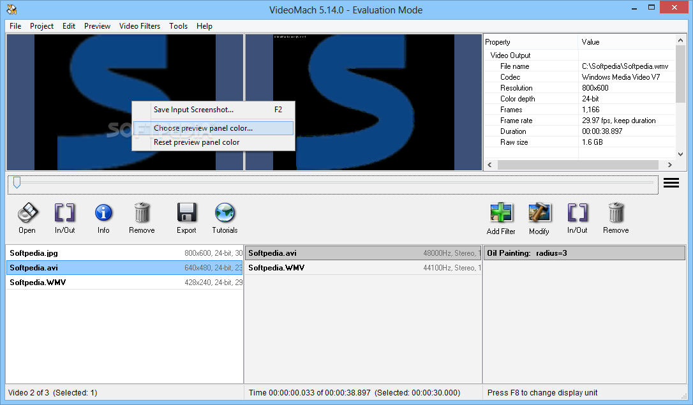Click the Modify filter icon
The height and width of the screenshot is (405, 693).
540,213
